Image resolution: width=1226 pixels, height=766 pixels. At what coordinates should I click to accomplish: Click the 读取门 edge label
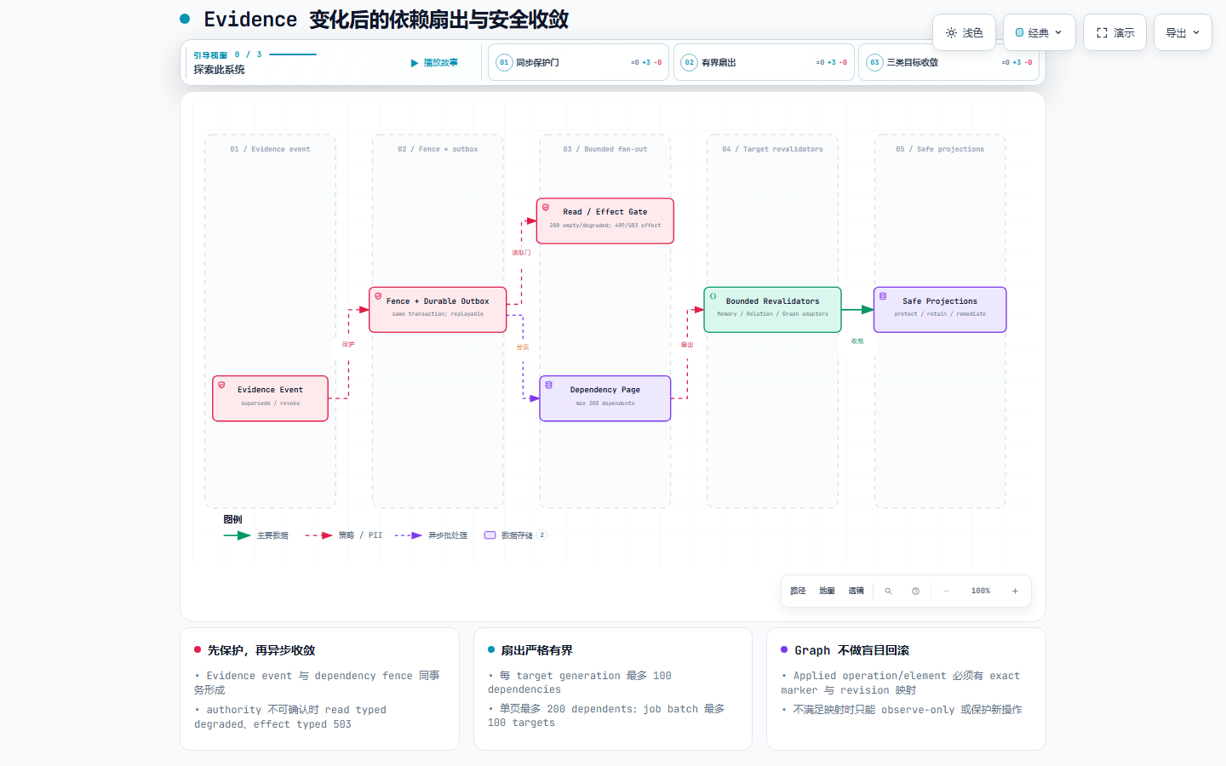pyautogui.click(x=521, y=253)
